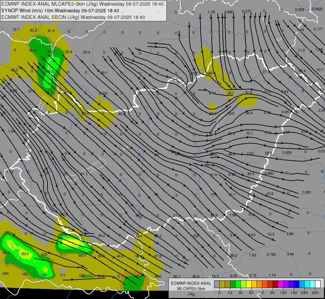Image resolution: width=325 pixels, height=299 pixels.
Task: Select legend tick label 12
Action: click(230, 293)
